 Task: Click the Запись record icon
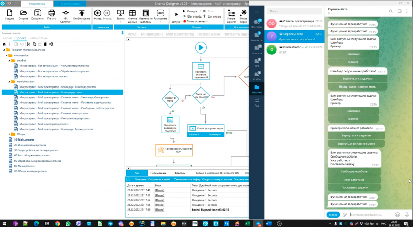click(120, 13)
